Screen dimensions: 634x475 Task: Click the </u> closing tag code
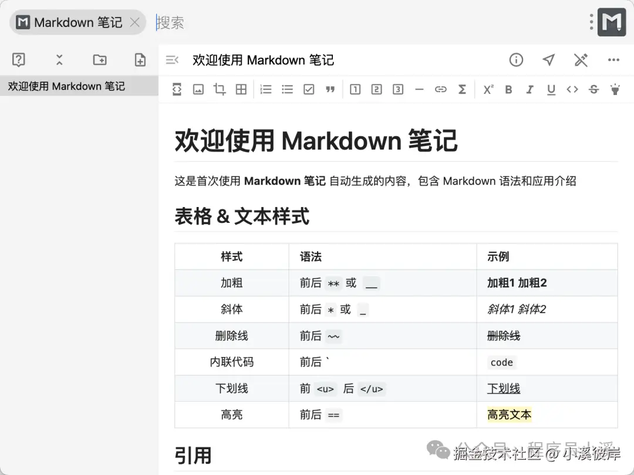[371, 389]
